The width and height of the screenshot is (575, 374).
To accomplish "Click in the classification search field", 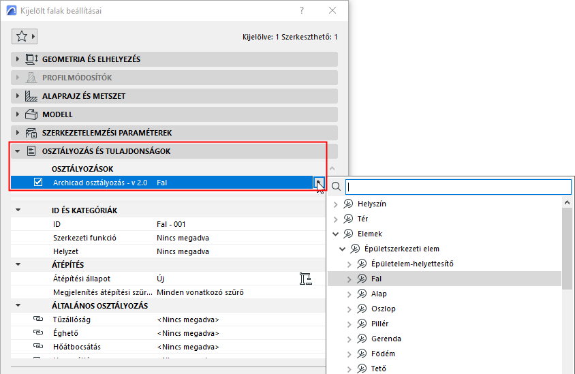I will coord(459,187).
